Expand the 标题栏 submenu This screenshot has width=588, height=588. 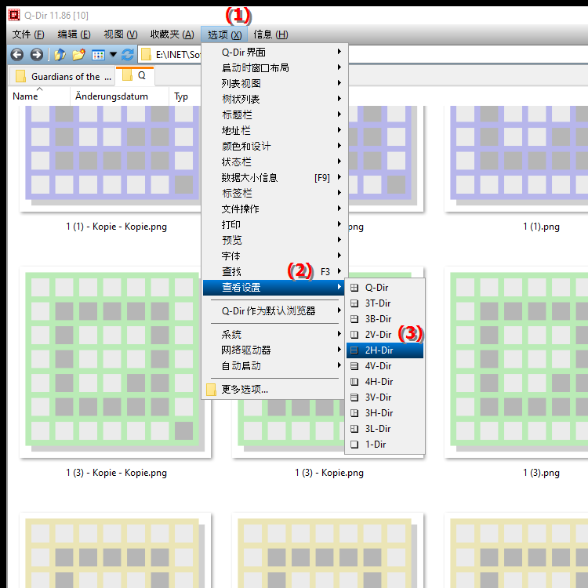coord(274,114)
